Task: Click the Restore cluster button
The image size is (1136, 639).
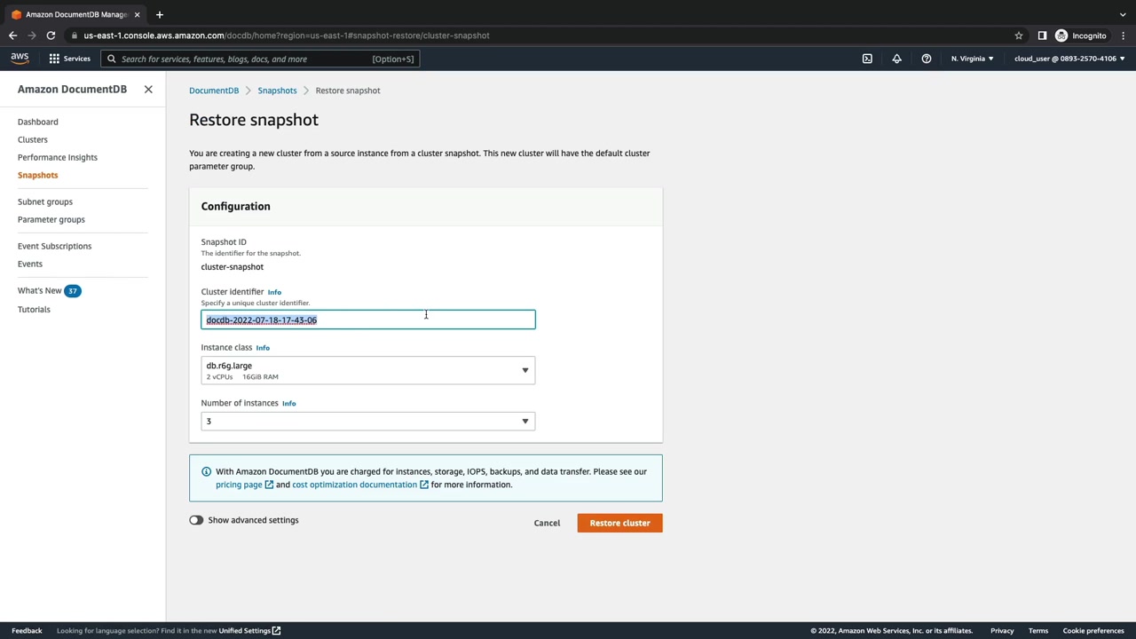Action: pos(619,523)
